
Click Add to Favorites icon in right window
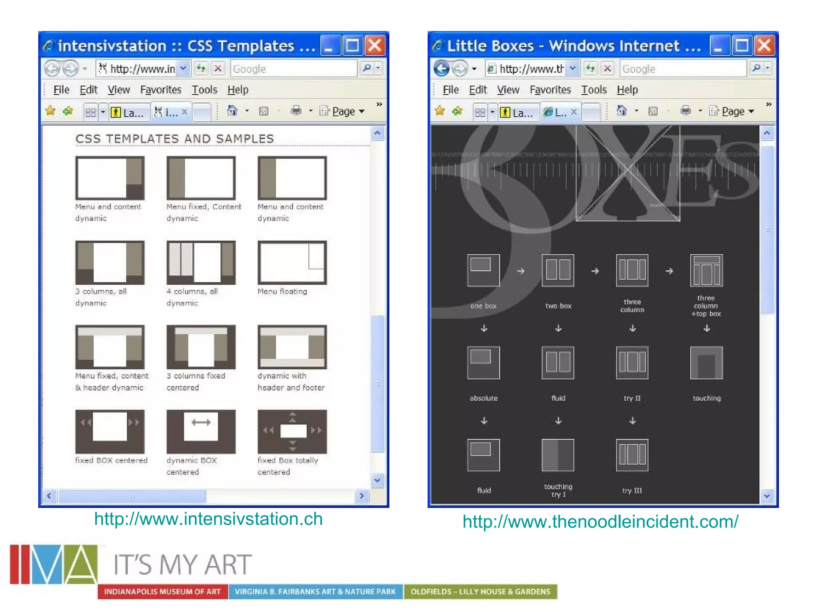(458, 111)
